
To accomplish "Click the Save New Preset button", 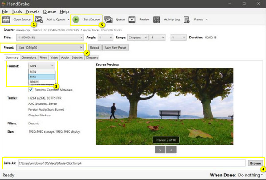I will pos(116,48).
